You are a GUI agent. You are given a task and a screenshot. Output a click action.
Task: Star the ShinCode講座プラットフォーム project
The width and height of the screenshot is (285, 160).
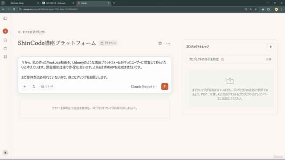pyautogui.click(x=160, y=43)
